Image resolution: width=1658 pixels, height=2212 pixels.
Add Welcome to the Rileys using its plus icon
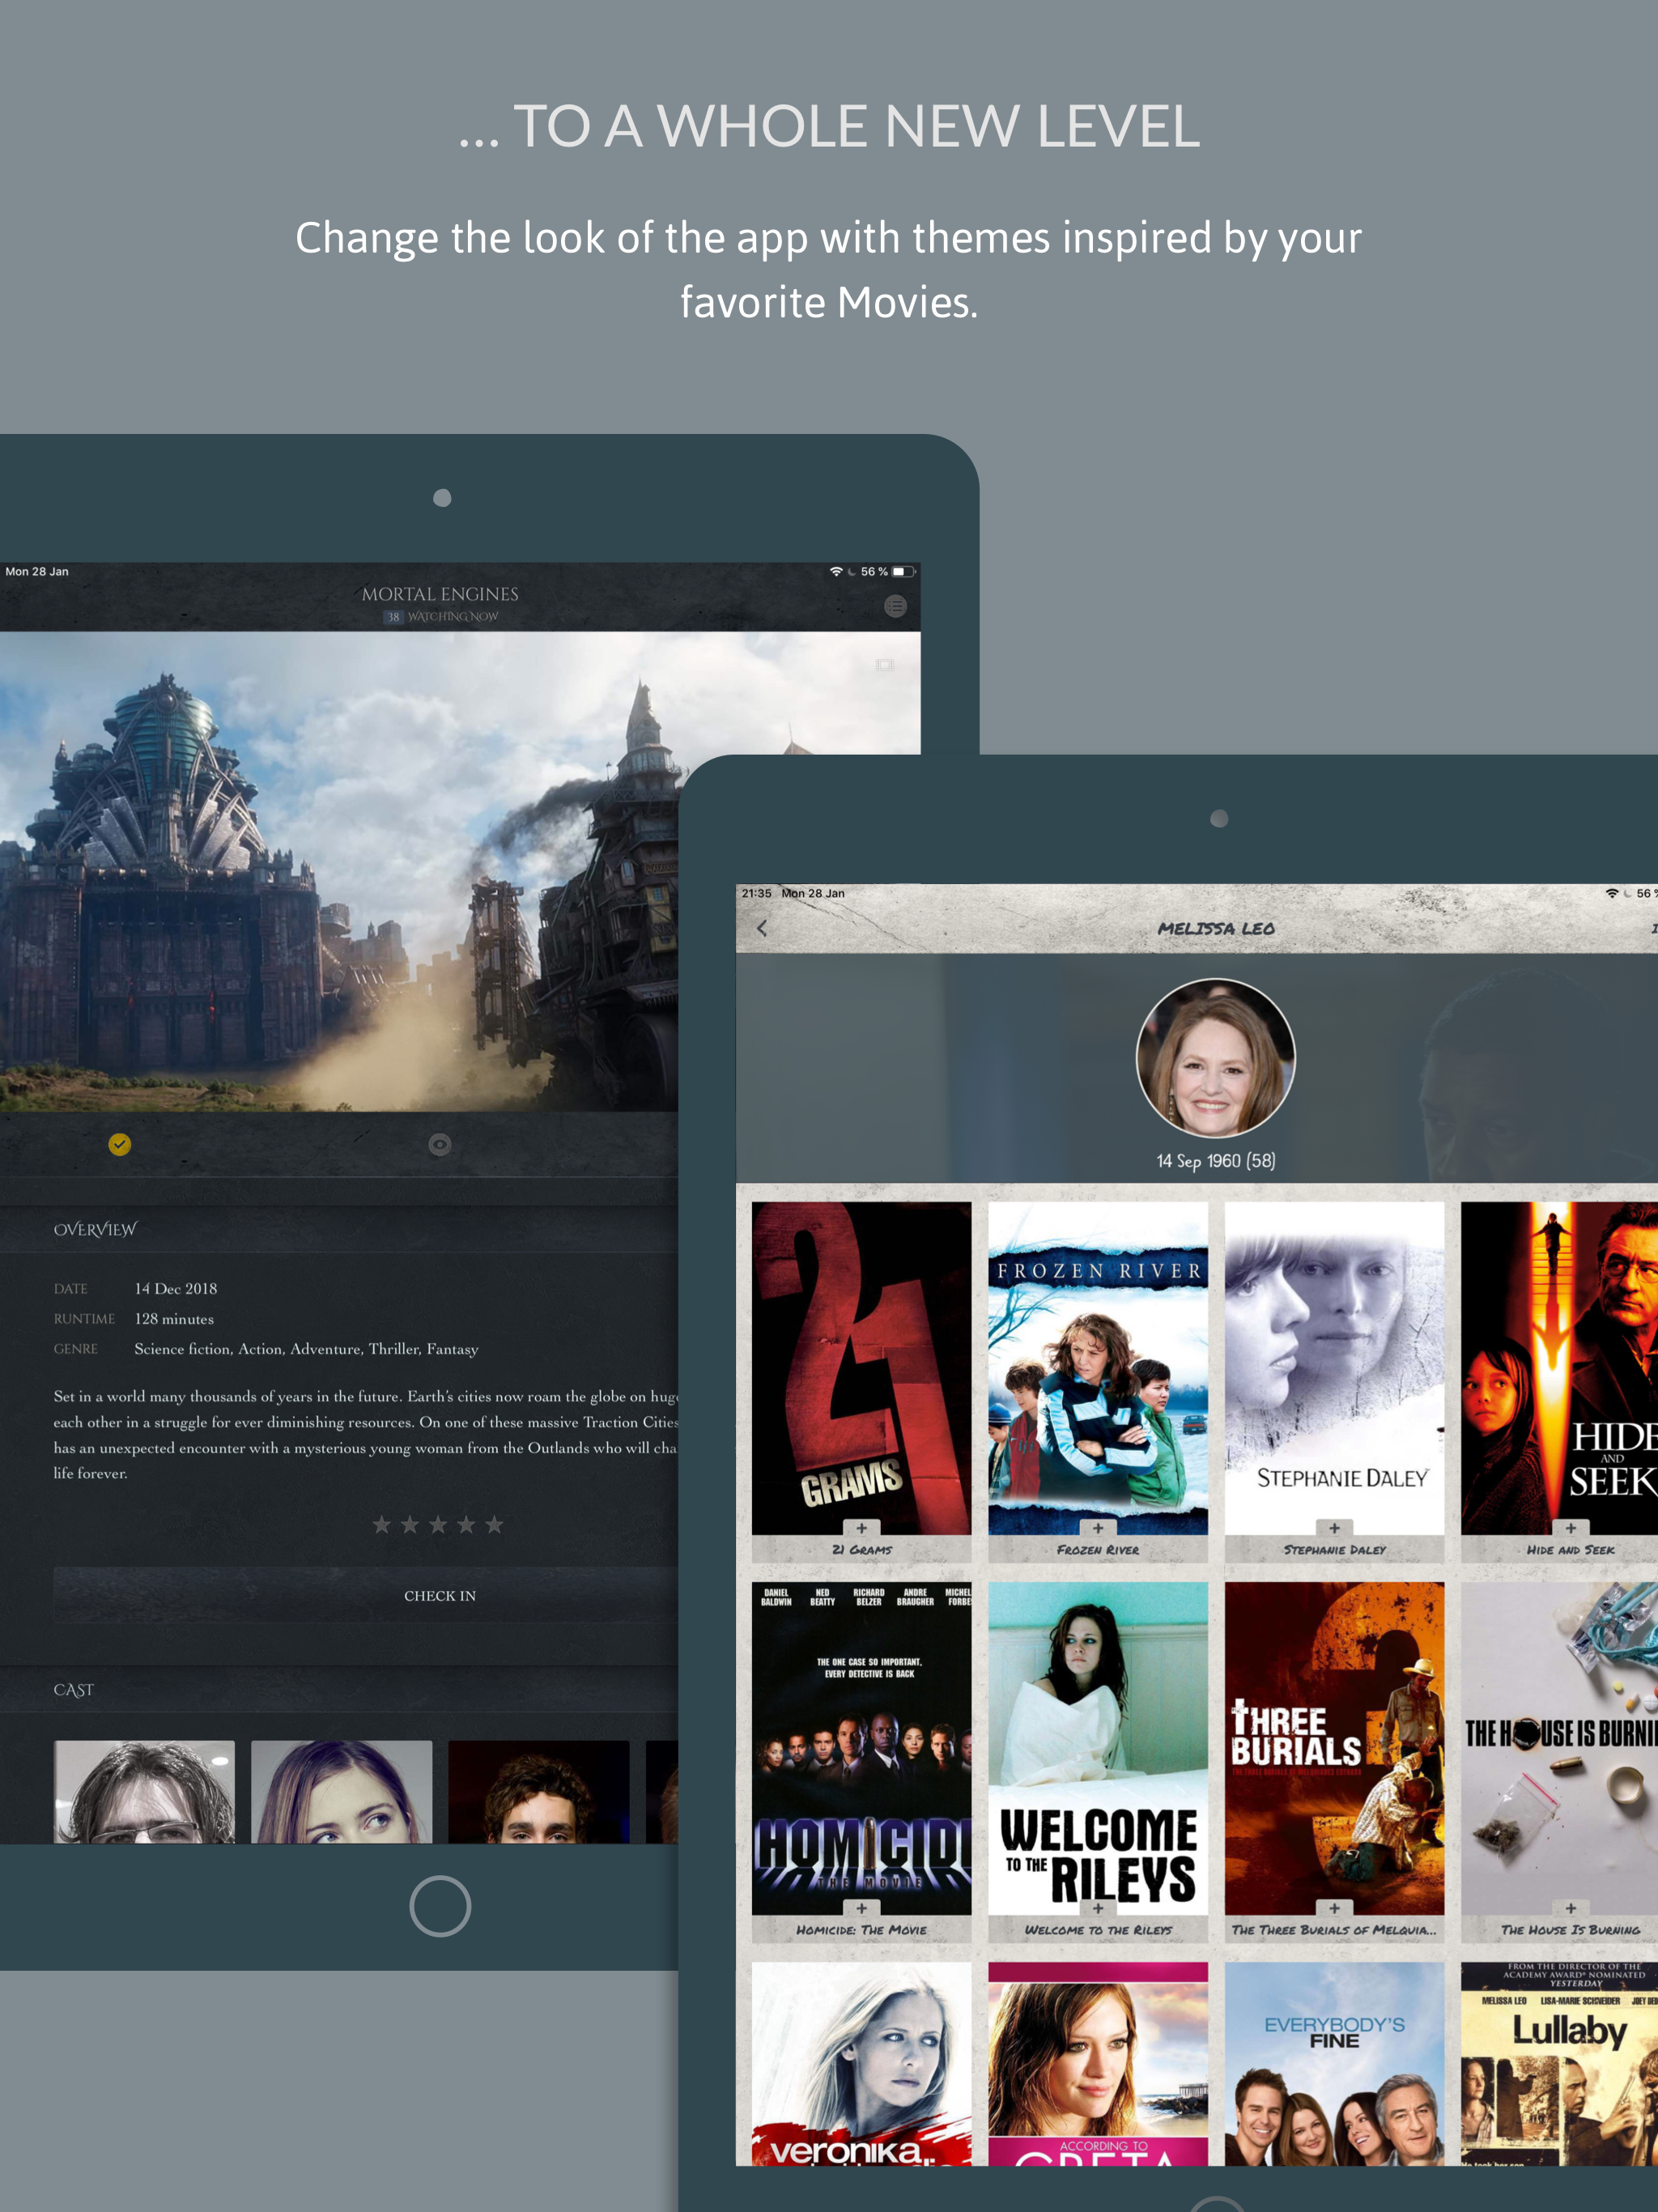point(1098,1908)
